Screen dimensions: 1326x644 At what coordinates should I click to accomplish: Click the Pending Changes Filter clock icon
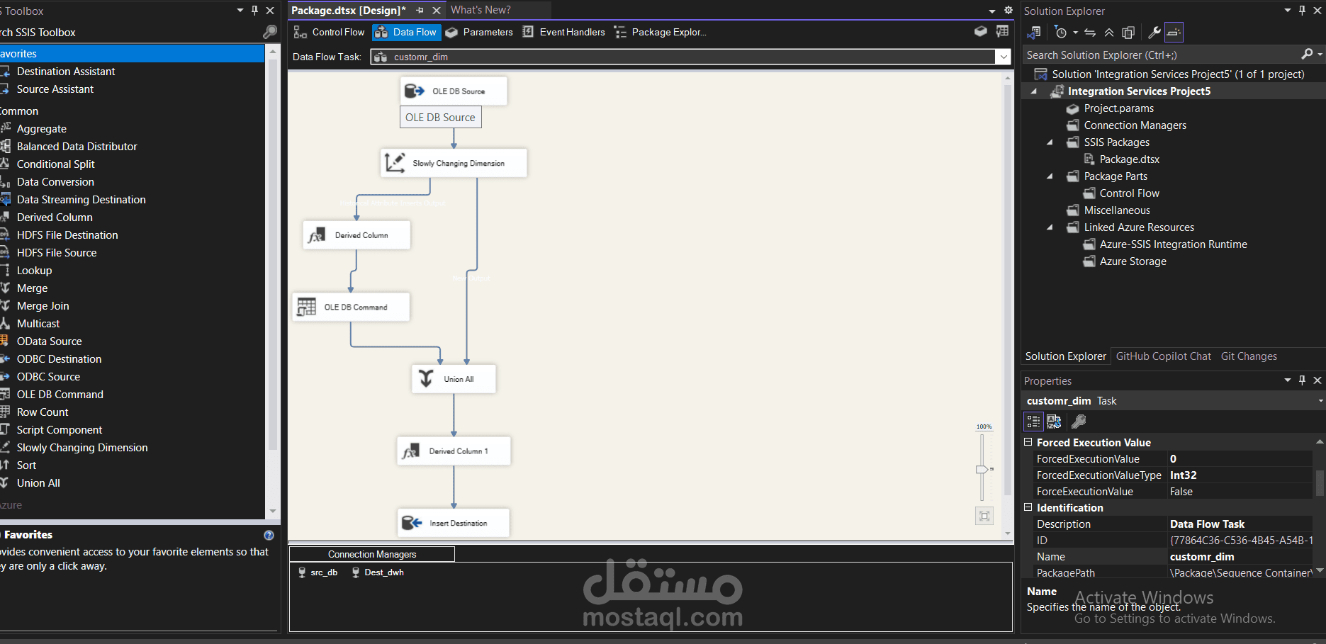(x=1060, y=33)
